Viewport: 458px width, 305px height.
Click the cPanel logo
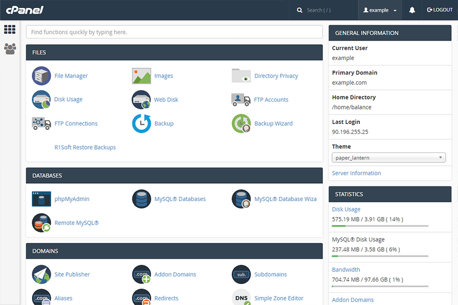tap(25, 10)
